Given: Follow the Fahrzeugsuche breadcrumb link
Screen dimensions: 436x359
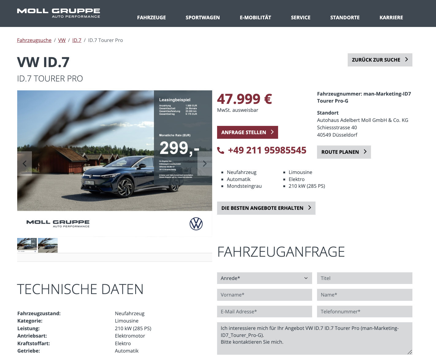Looking at the screenshot, I should point(34,40).
